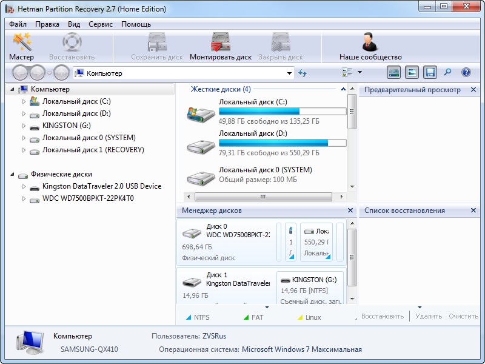Toggle the recovery list (floppy) panel button
485x364 pixels.
[x=430, y=73]
